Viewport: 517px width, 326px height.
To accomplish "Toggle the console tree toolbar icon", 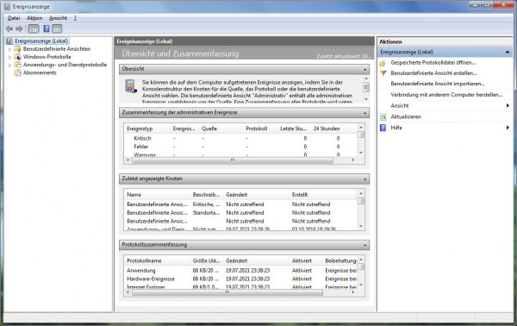I will (x=34, y=28).
